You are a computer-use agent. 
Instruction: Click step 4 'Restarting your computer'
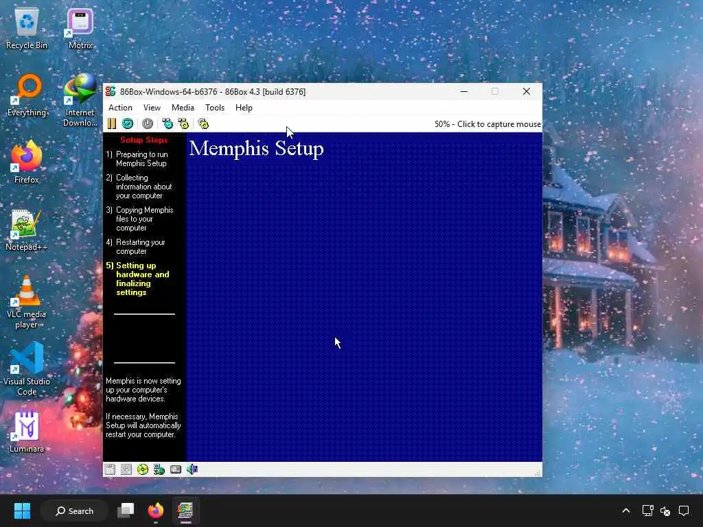point(136,246)
